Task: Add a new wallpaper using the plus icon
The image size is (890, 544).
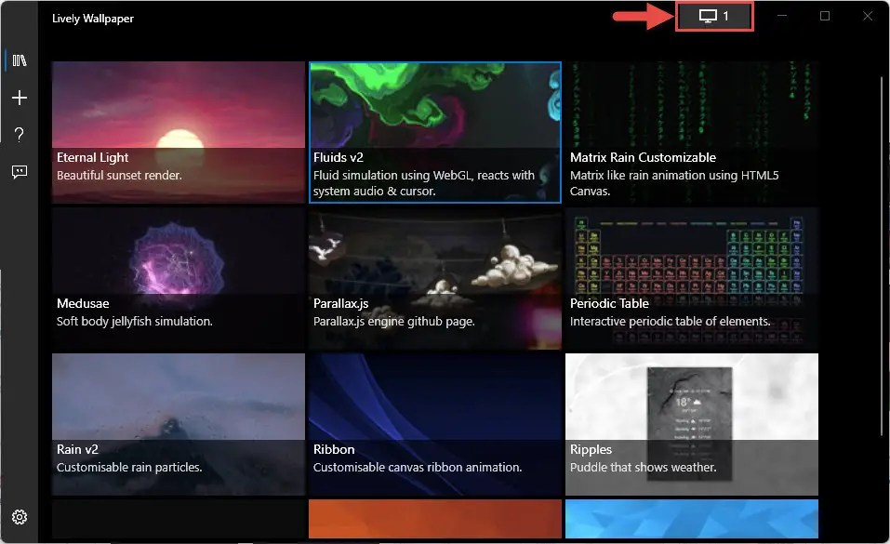Action: point(20,97)
